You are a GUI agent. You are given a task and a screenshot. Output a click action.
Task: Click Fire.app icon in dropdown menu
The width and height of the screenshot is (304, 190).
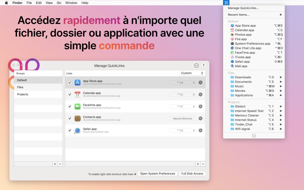[232, 39]
